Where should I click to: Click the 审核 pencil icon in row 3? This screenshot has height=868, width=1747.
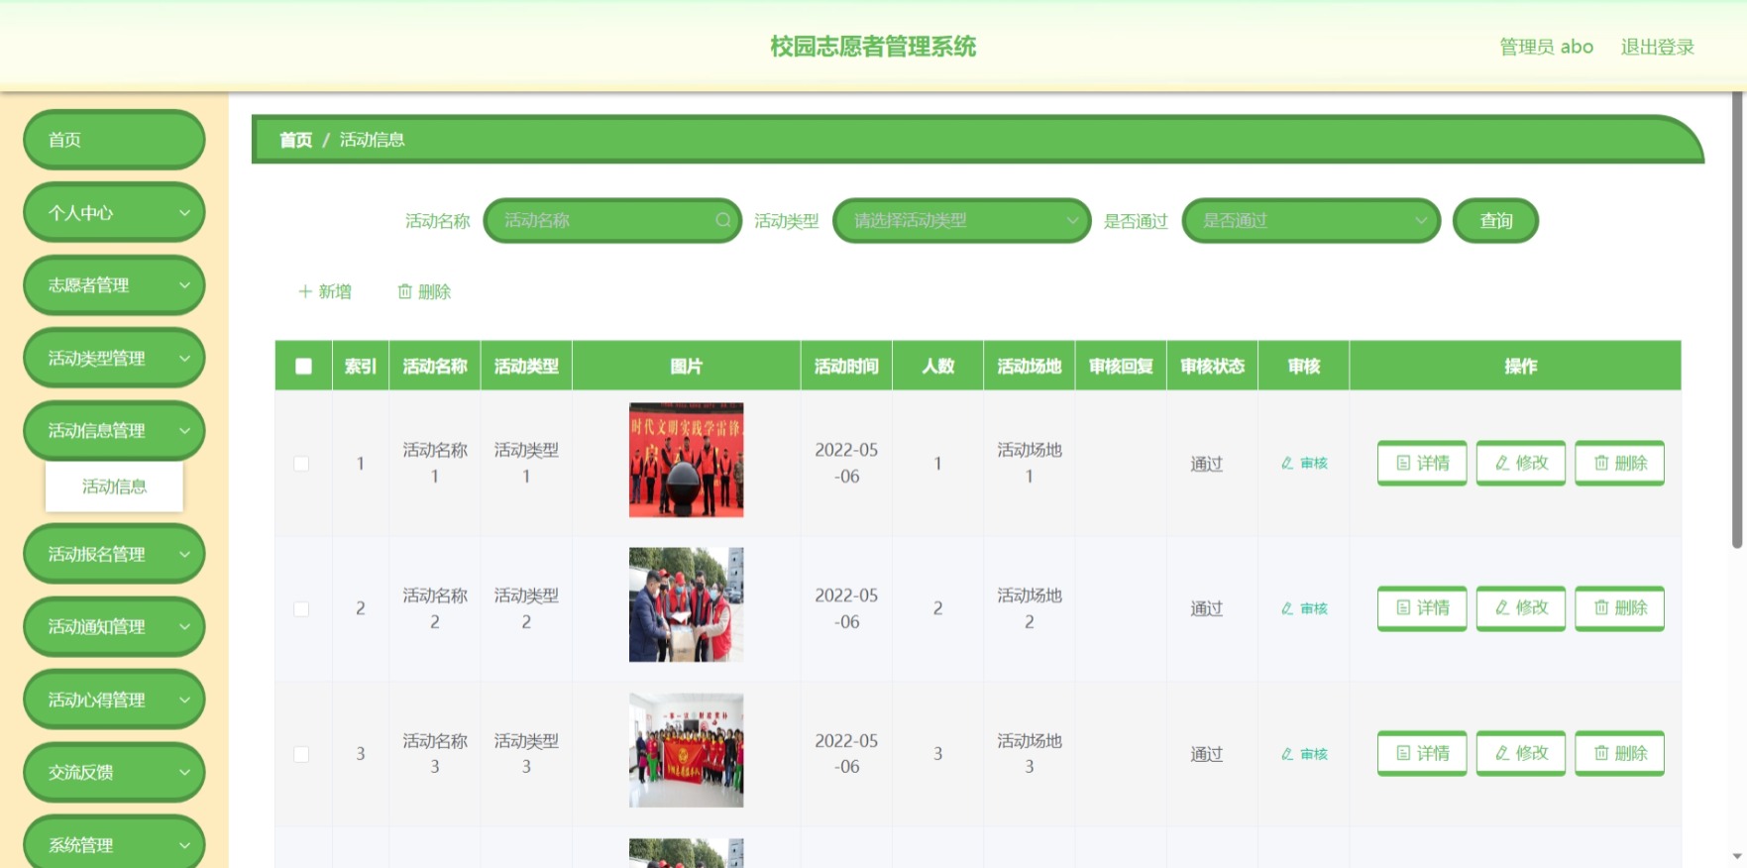[x=1287, y=754]
